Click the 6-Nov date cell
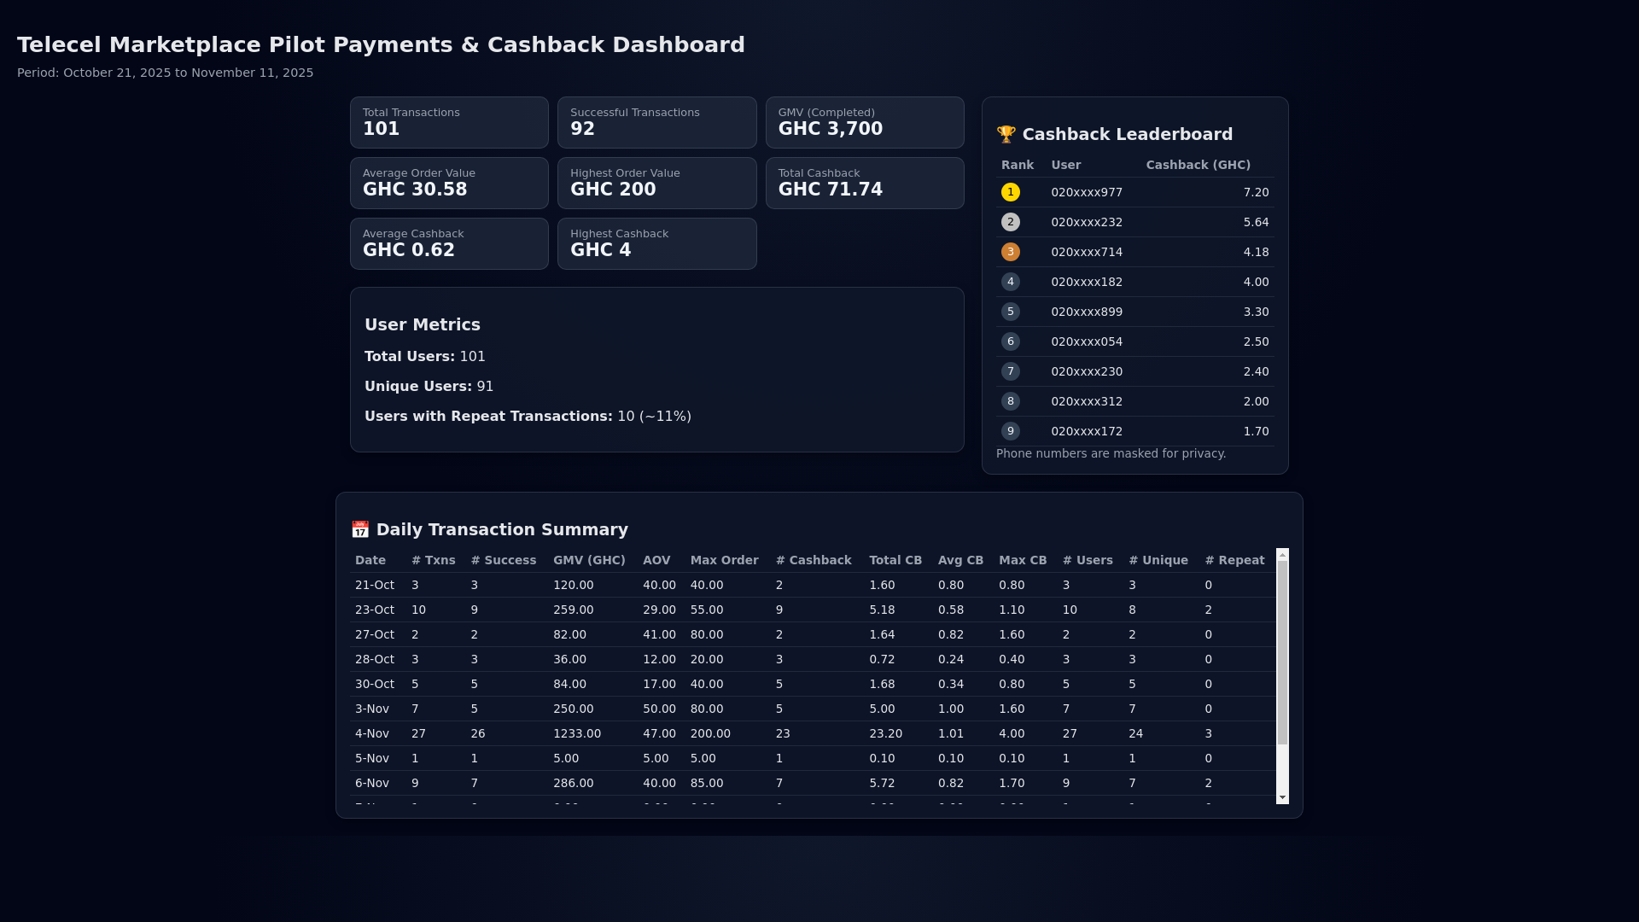The image size is (1639, 922). 372,783
